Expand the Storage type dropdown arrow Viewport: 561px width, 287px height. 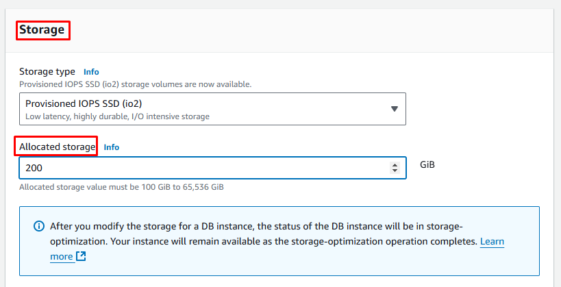tap(394, 109)
